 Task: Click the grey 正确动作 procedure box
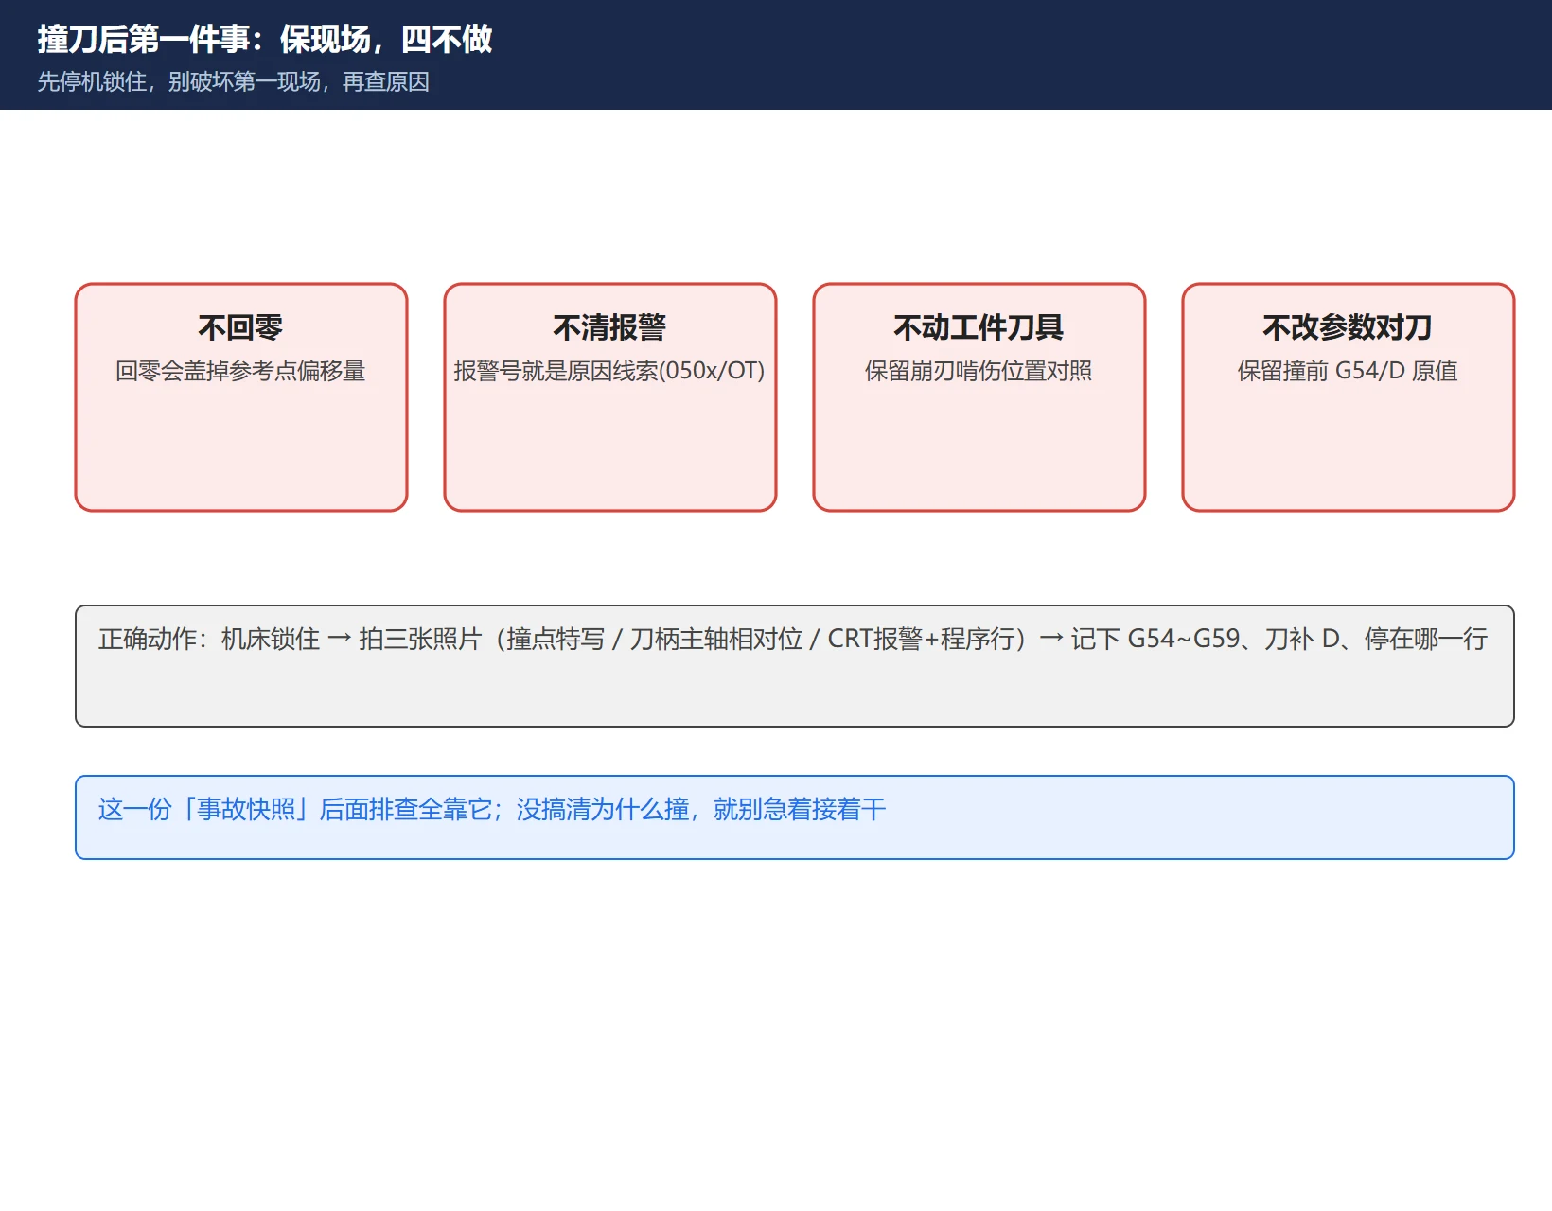795,666
